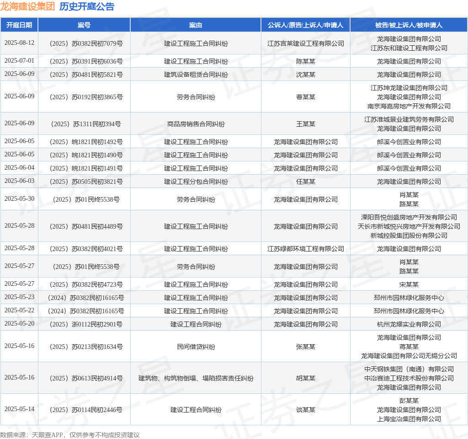The height and width of the screenshot is (439, 468).
Task: Select case number 皖1821民初1492号
Action: click(x=86, y=142)
